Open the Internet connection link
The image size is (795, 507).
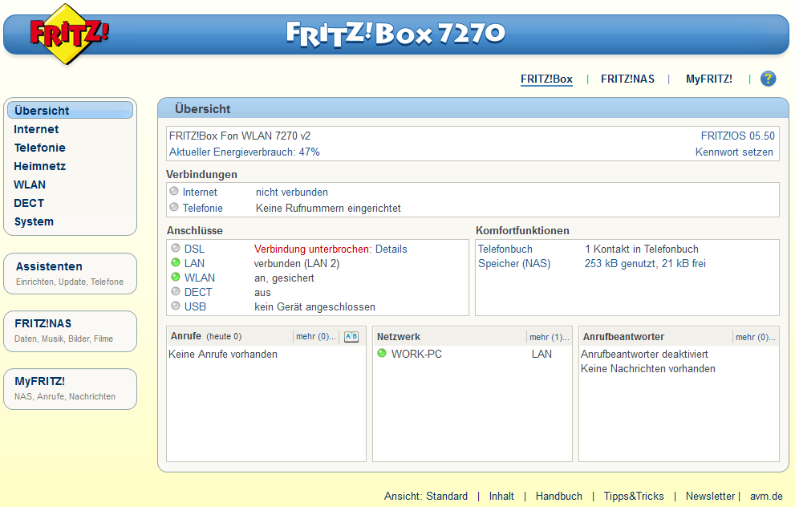pyautogui.click(x=200, y=193)
